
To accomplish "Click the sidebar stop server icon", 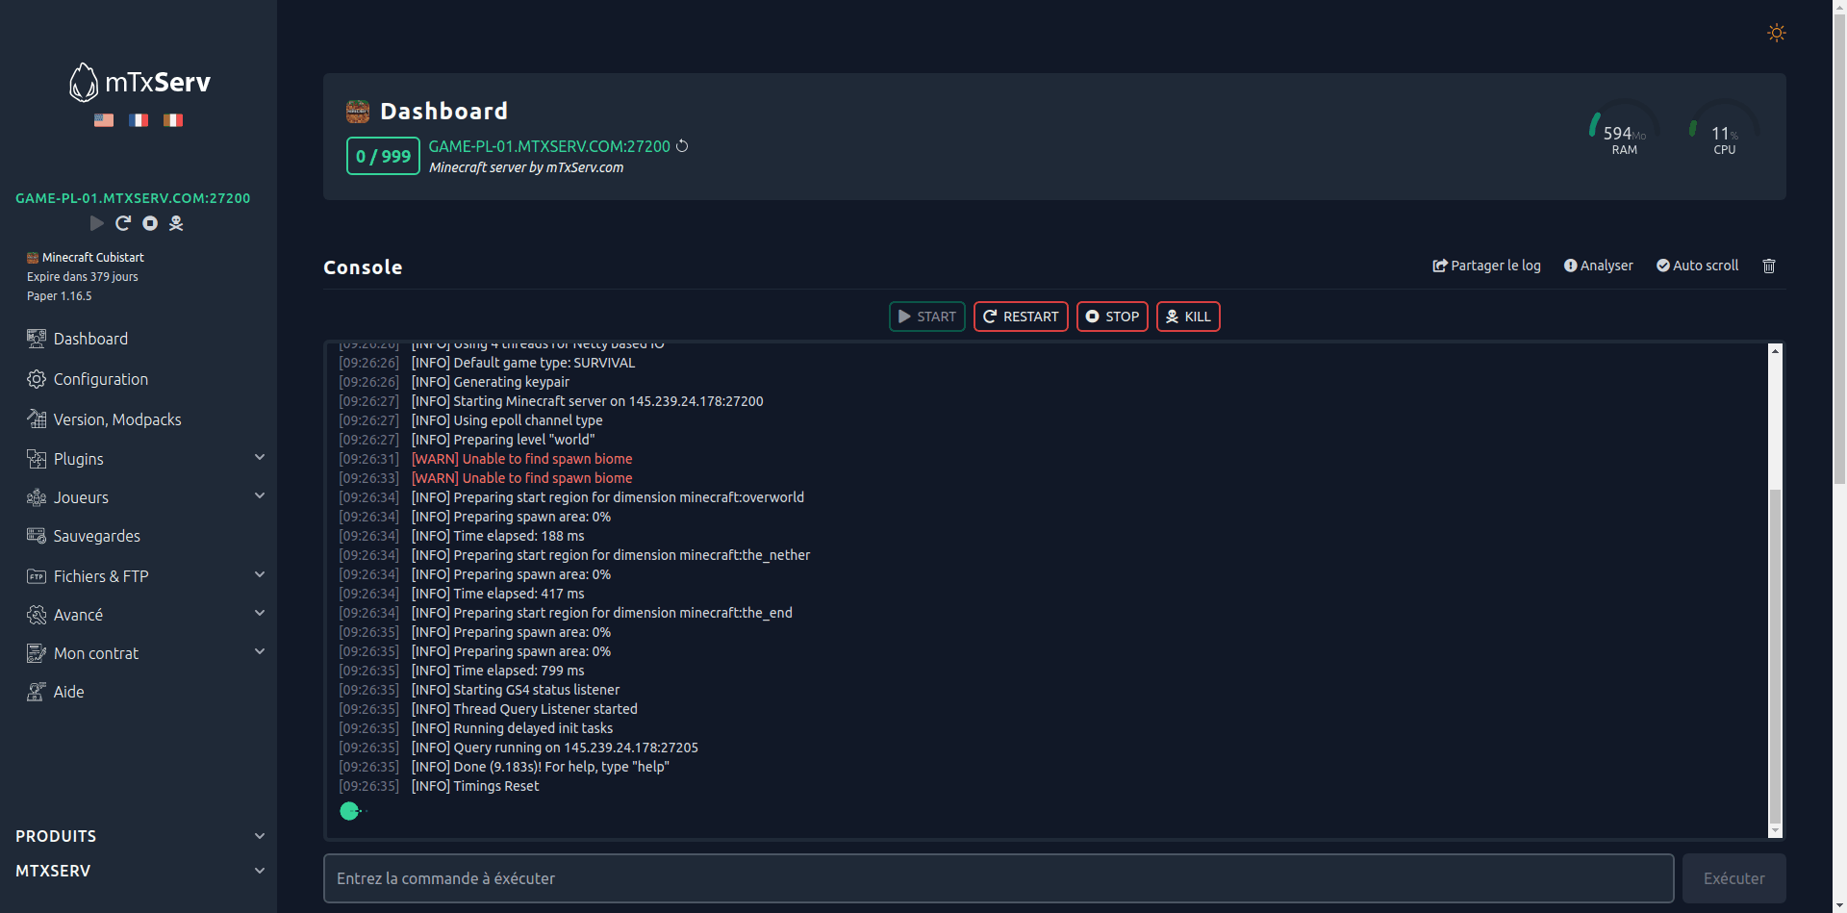I will click(150, 223).
